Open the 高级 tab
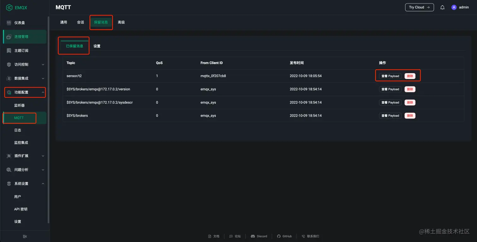477x242 pixels. pos(121,22)
